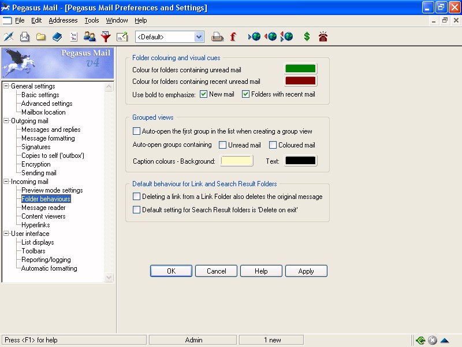Viewport: 462px width, 347px height.
Task: Open the <Default> identity dropdown
Action: point(199,37)
